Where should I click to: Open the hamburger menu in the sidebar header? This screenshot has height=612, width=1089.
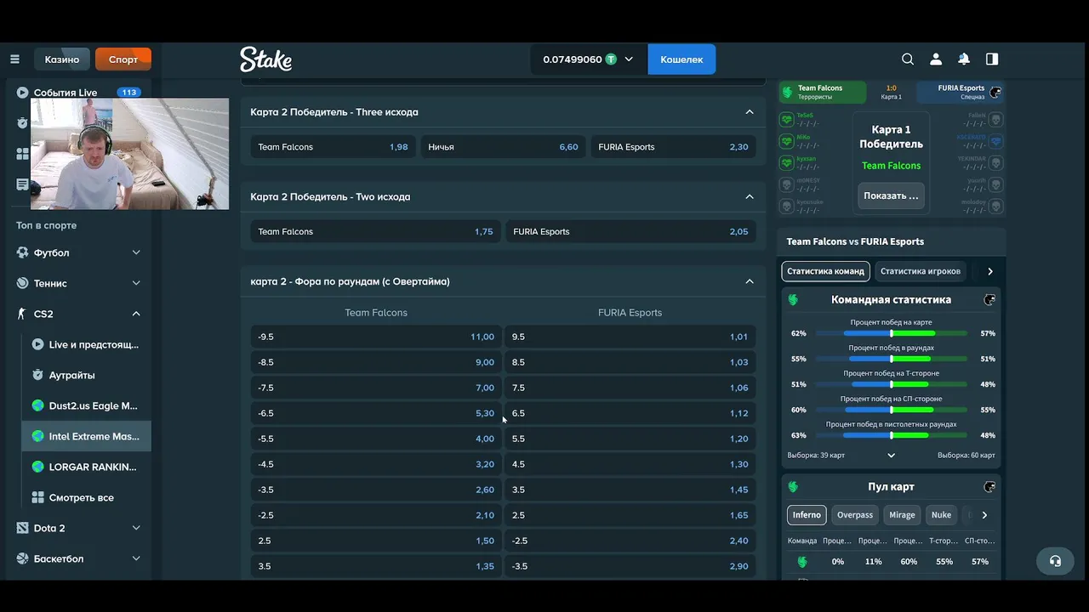14,59
